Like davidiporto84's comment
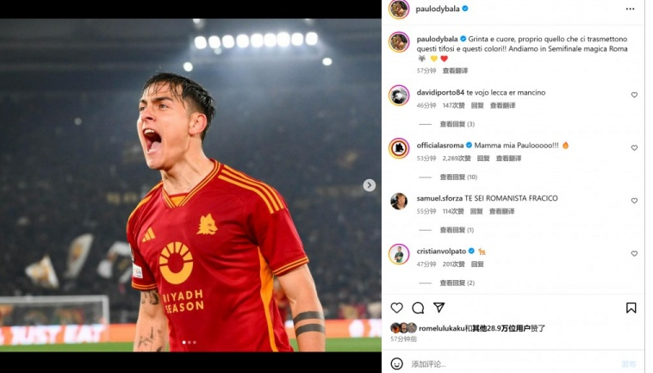 pyautogui.click(x=634, y=95)
